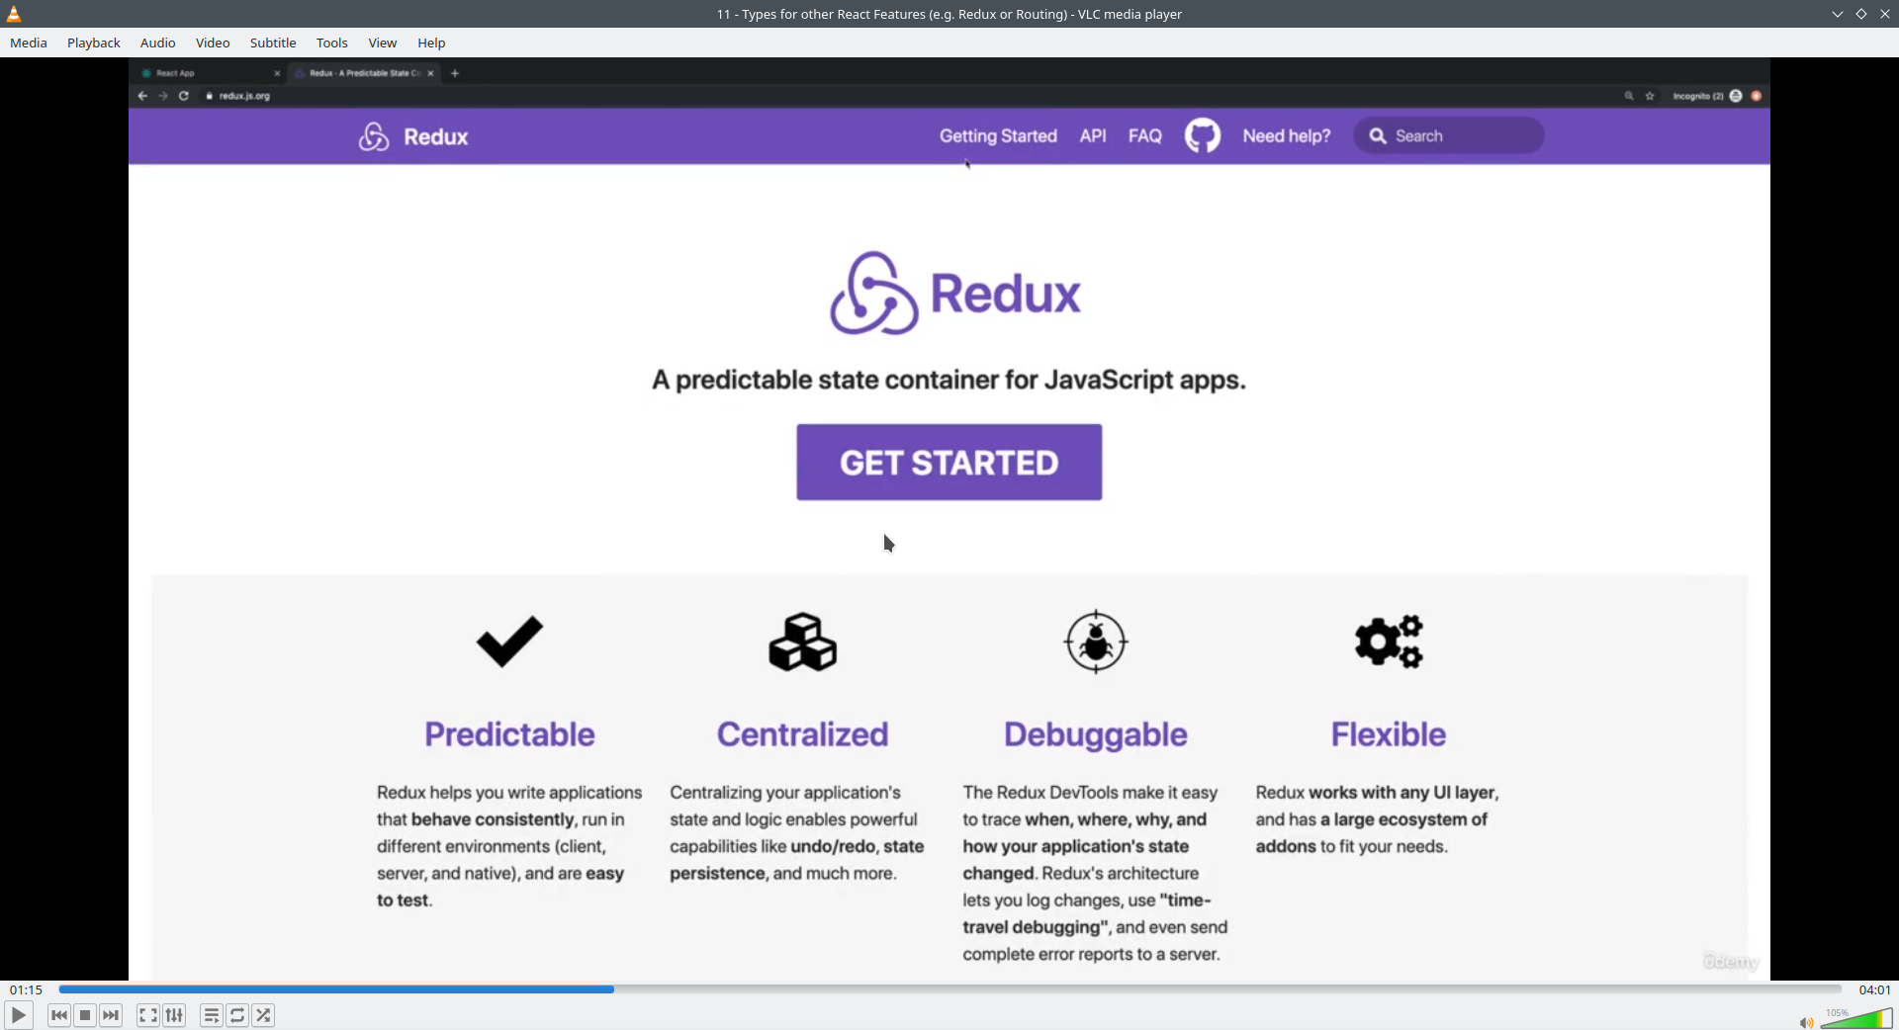Click the API nav link
The width and height of the screenshot is (1899, 1030).
[x=1093, y=136]
